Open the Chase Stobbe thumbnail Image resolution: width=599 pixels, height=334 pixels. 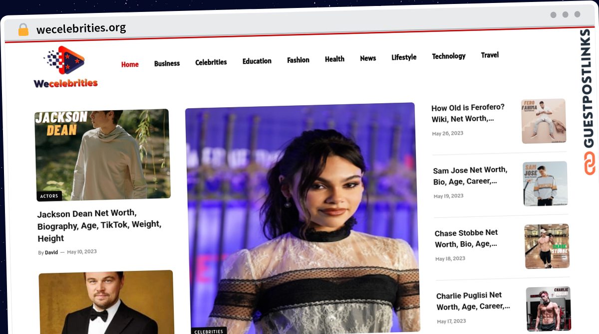(547, 246)
